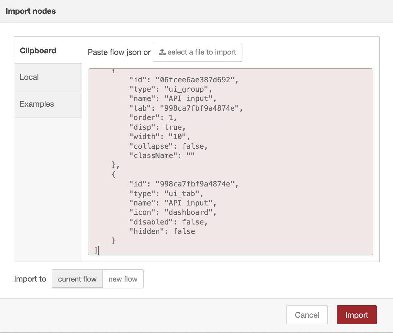The height and width of the screenshot is (333, 393).
Task: Open the Examples tab
Action: [x=37, y=104]
